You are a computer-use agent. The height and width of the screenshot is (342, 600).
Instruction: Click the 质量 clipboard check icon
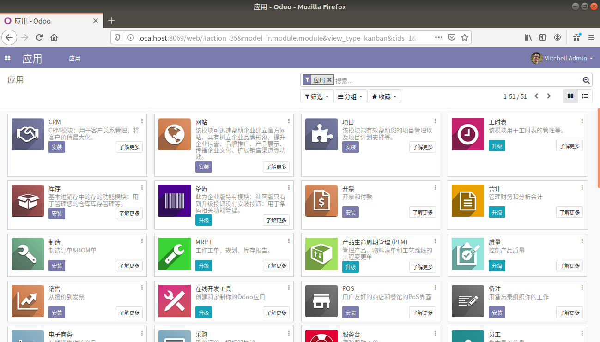[x=468, y=254]
